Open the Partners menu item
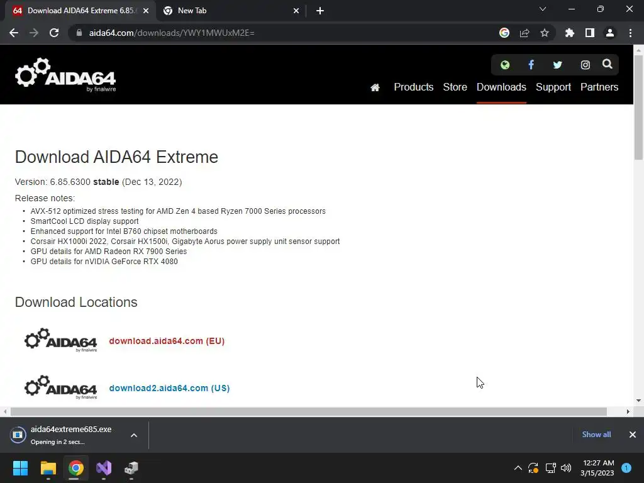The width and height of the screenshot is (644, 483). point(599,87)
